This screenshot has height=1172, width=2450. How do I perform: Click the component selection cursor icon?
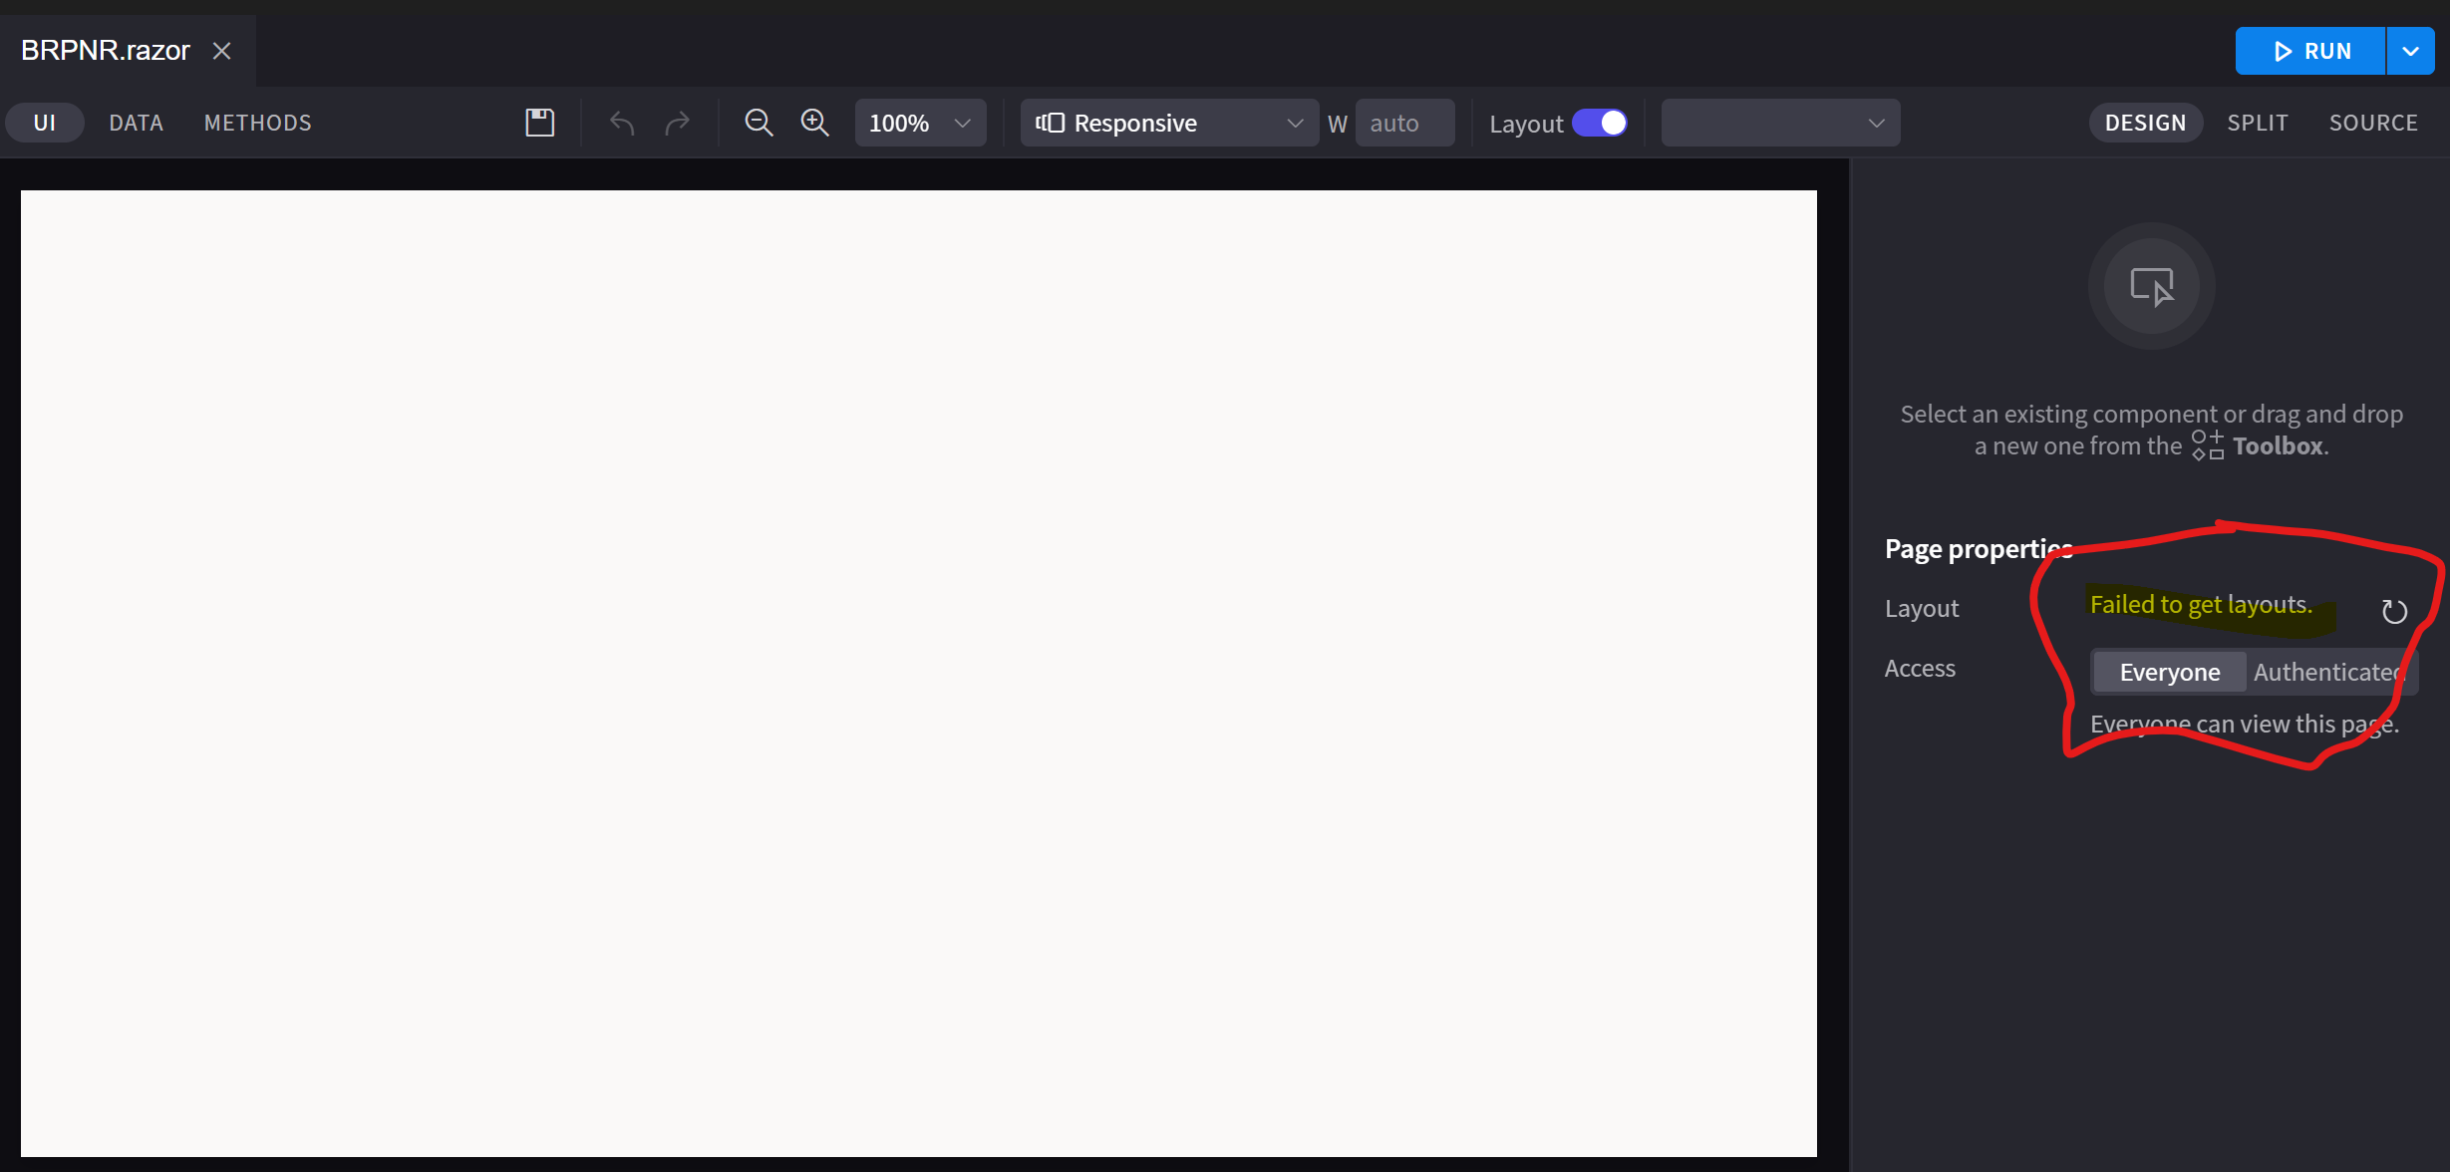pos(2151,287)
